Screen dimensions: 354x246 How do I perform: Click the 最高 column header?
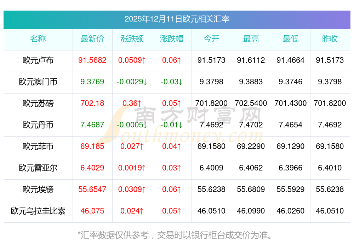251,39
